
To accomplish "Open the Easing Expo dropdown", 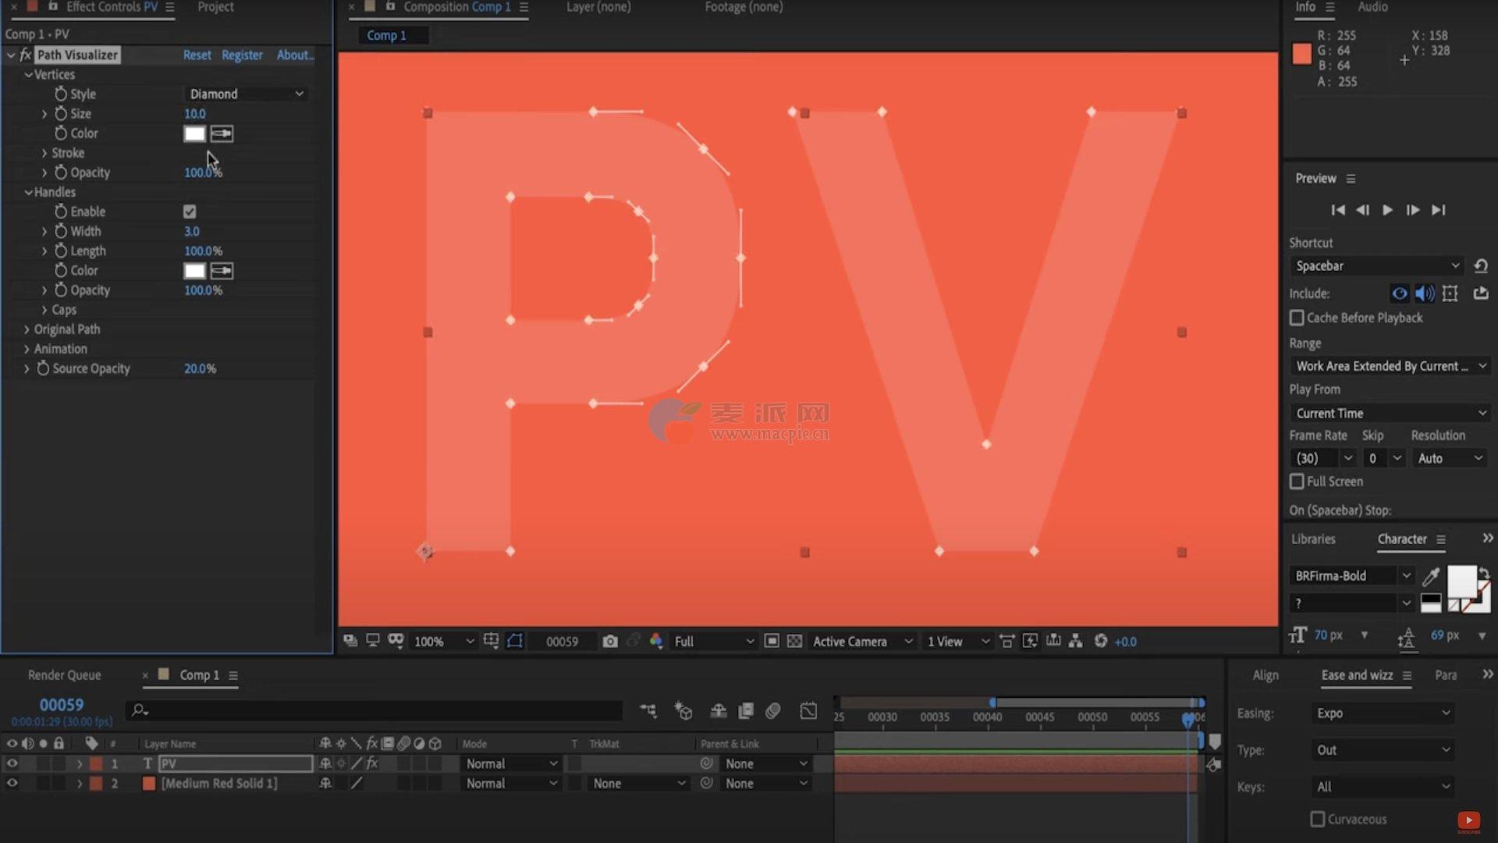I will coord(1383,713).
